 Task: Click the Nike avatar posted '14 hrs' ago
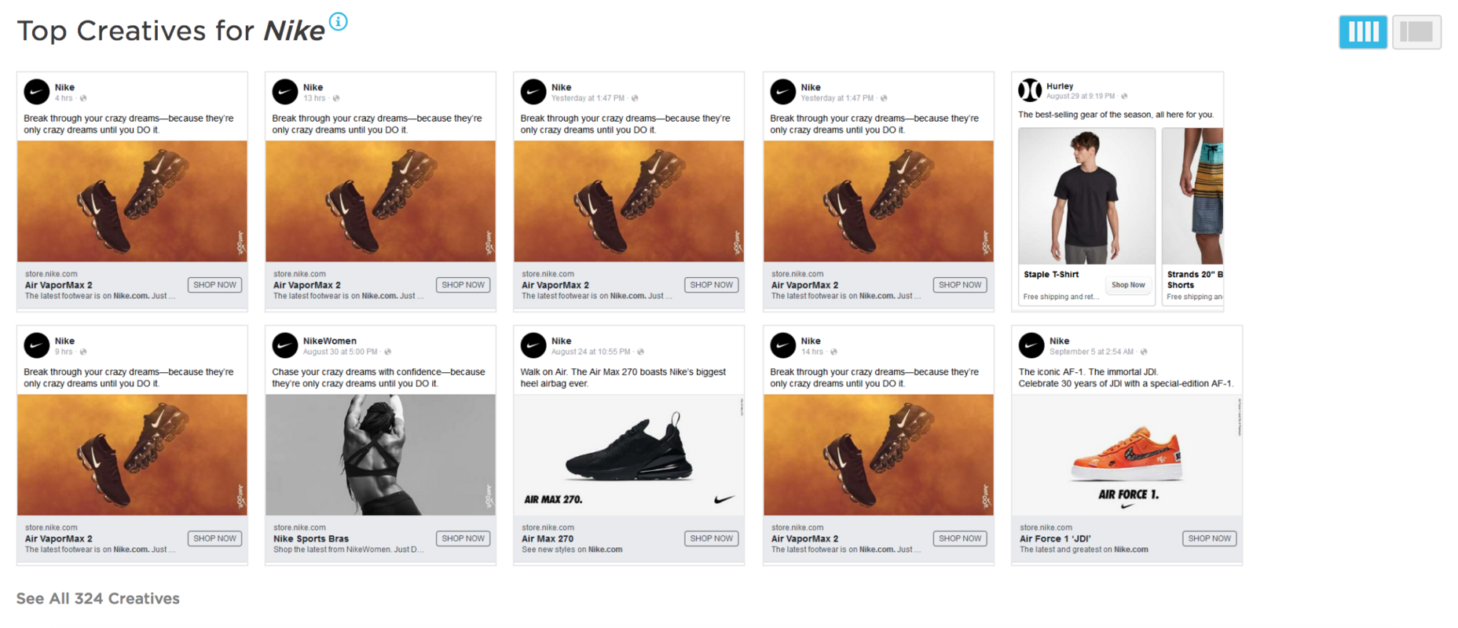(x=782, y=345)
